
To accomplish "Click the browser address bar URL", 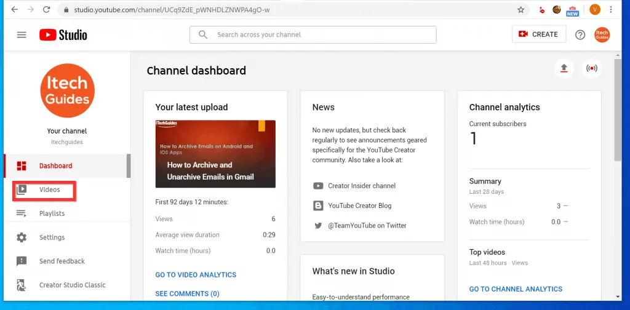I will (172, 10).
